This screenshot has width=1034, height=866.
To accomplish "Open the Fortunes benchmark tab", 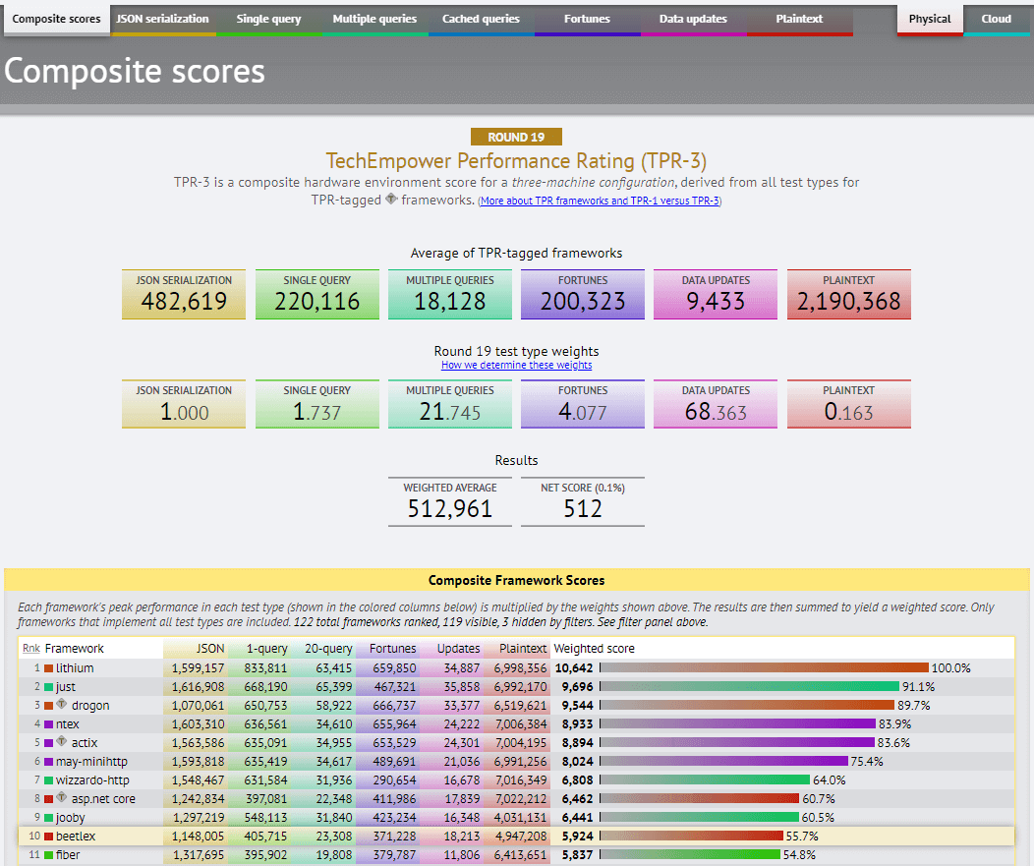I will pos(587,18).
